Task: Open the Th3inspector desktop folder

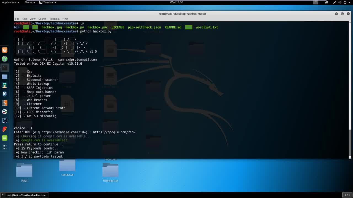Action: tap(110, 172)
